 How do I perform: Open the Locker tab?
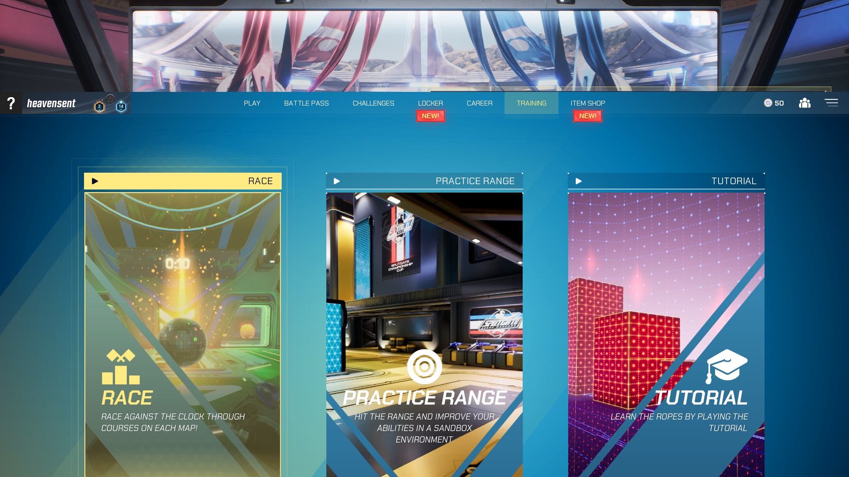430,103
